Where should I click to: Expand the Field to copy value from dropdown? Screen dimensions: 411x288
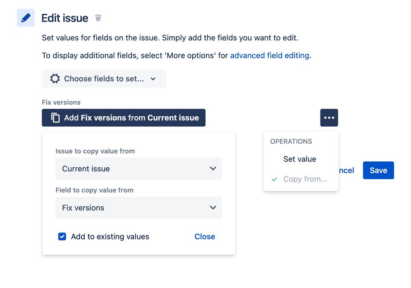139,207
